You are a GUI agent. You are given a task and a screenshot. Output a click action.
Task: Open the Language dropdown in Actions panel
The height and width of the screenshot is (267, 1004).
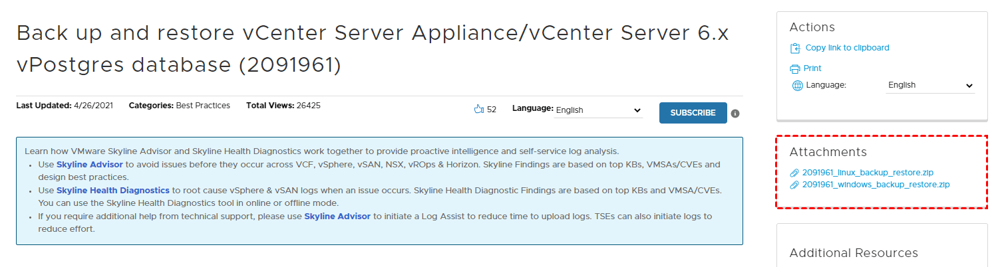coord(930,86)
